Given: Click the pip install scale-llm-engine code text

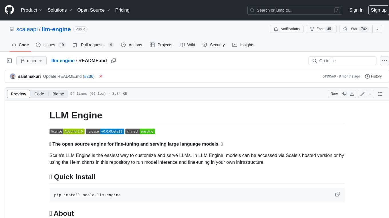Looking at the screenshot, I should [x=87, y=195].
